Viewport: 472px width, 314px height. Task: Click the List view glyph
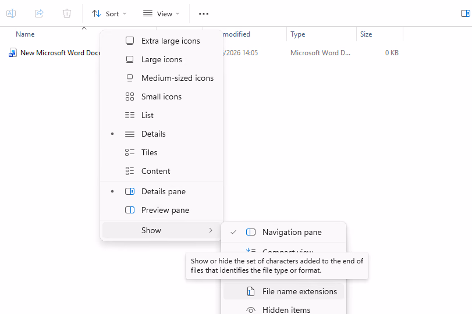pyautogui.click(x=130, y=115)
